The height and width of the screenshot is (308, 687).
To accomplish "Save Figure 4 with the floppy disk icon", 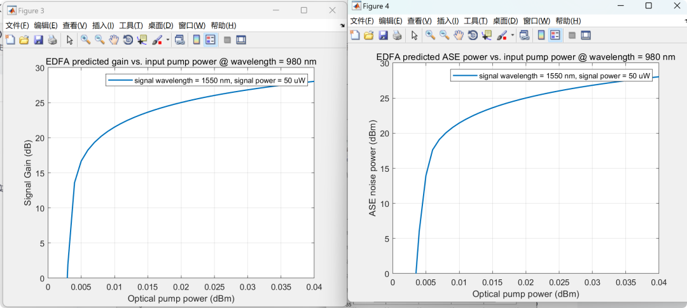I will [x=383, y=35].
